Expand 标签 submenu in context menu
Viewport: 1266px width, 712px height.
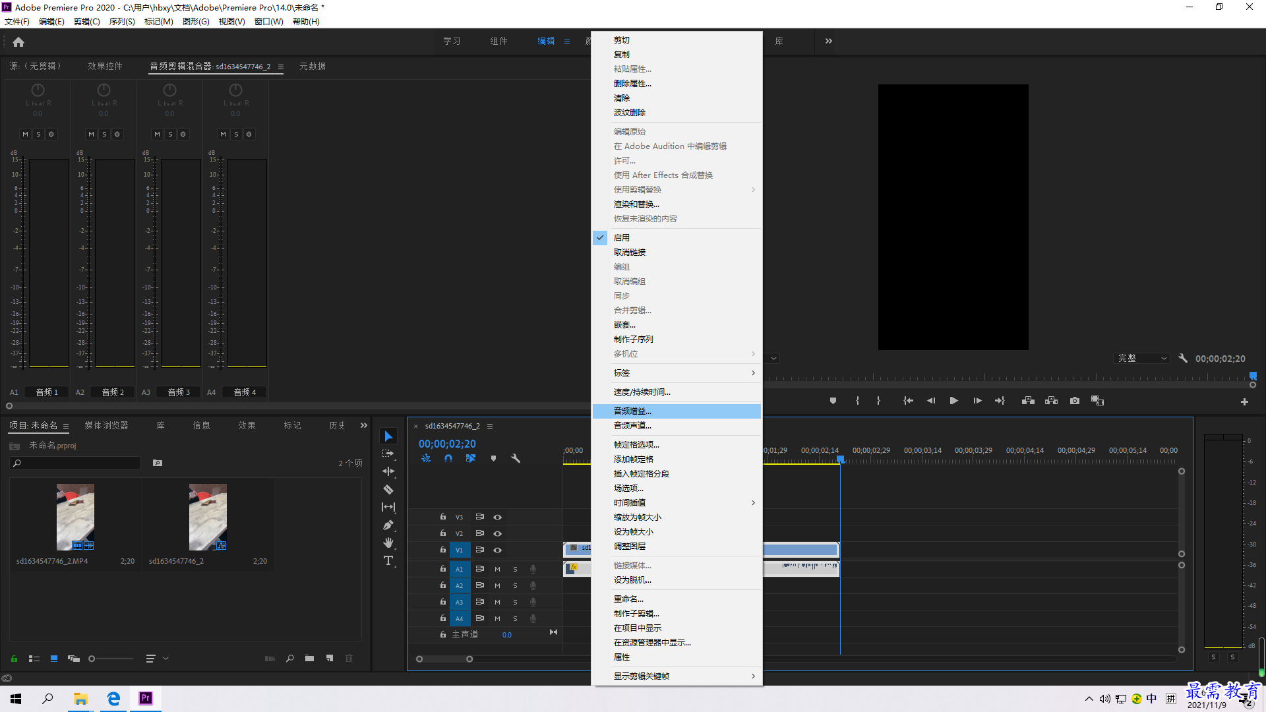click(x=677, y=373)
